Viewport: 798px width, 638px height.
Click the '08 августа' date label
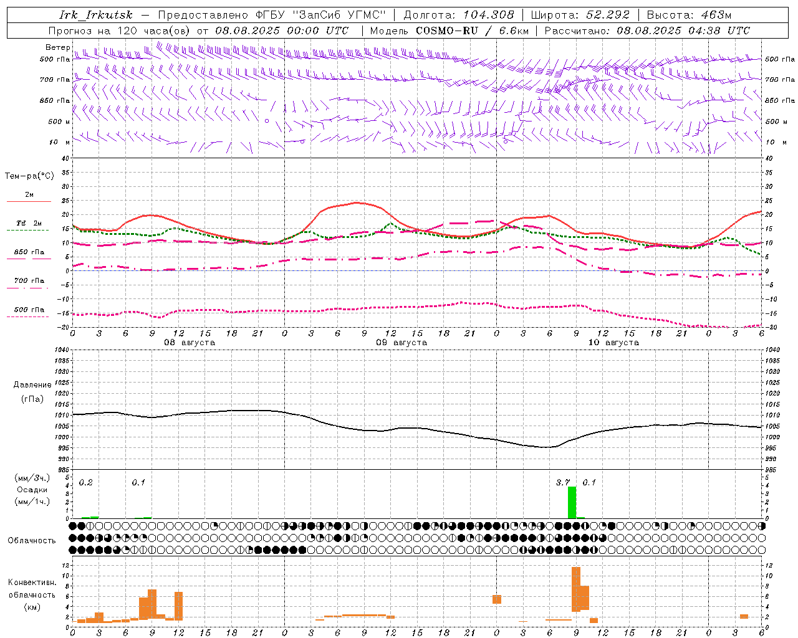click(x=190, y=343)
